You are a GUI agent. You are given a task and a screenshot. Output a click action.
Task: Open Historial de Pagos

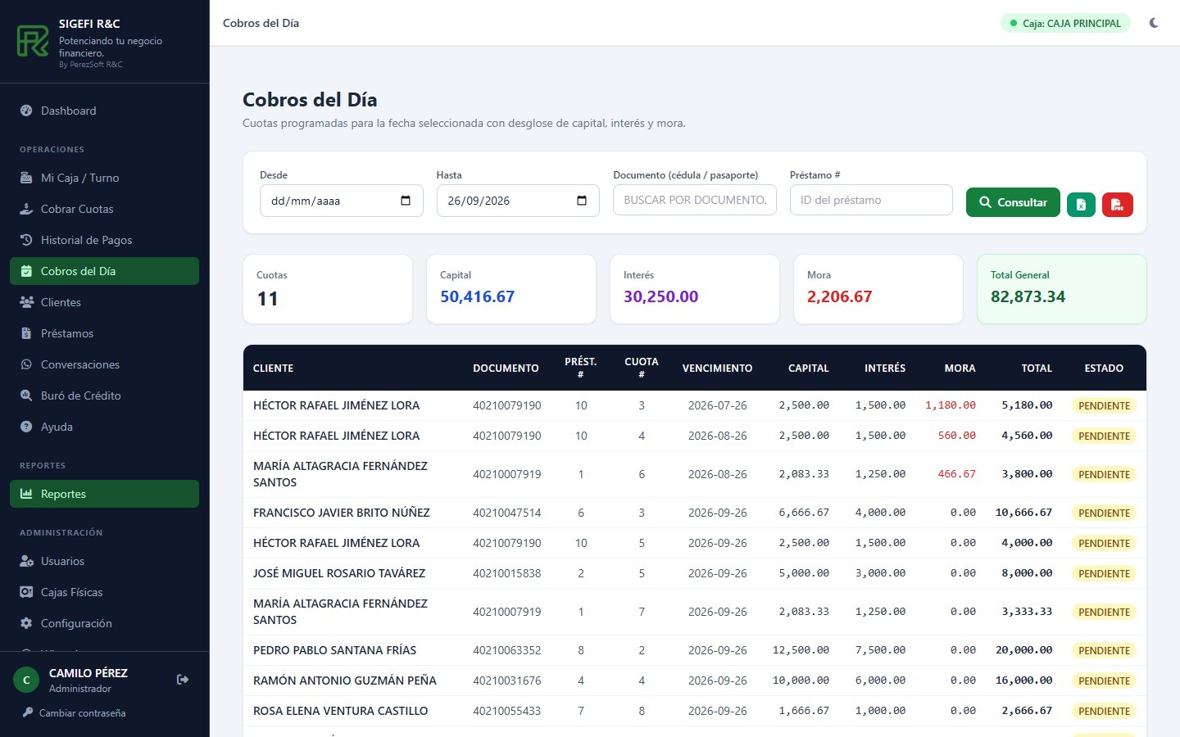pos(104,240)
